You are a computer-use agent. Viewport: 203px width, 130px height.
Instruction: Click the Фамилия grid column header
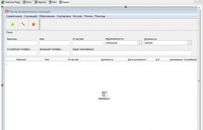pyautogui.click(x=21, y=59)
